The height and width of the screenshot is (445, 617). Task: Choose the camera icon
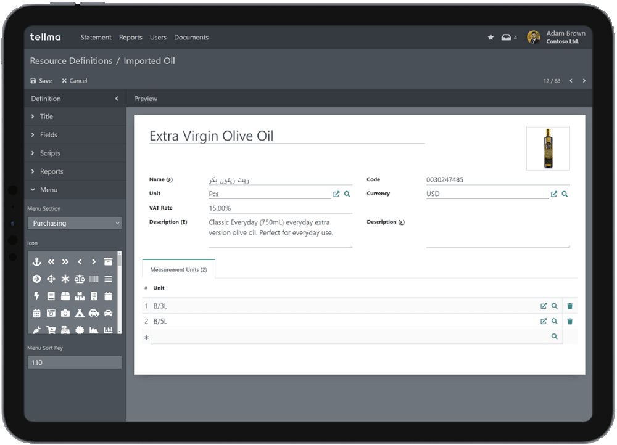tap(65, 313)
